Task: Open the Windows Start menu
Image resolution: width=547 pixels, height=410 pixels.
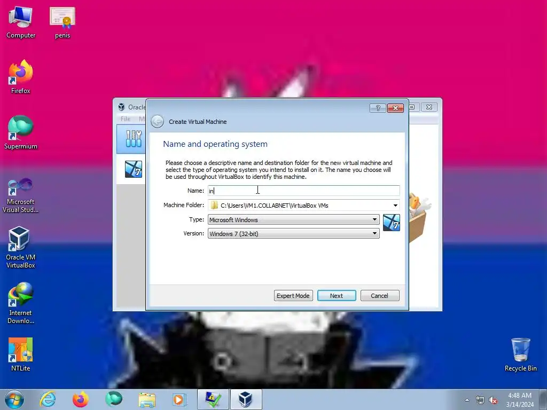Action: click(14, 399)
